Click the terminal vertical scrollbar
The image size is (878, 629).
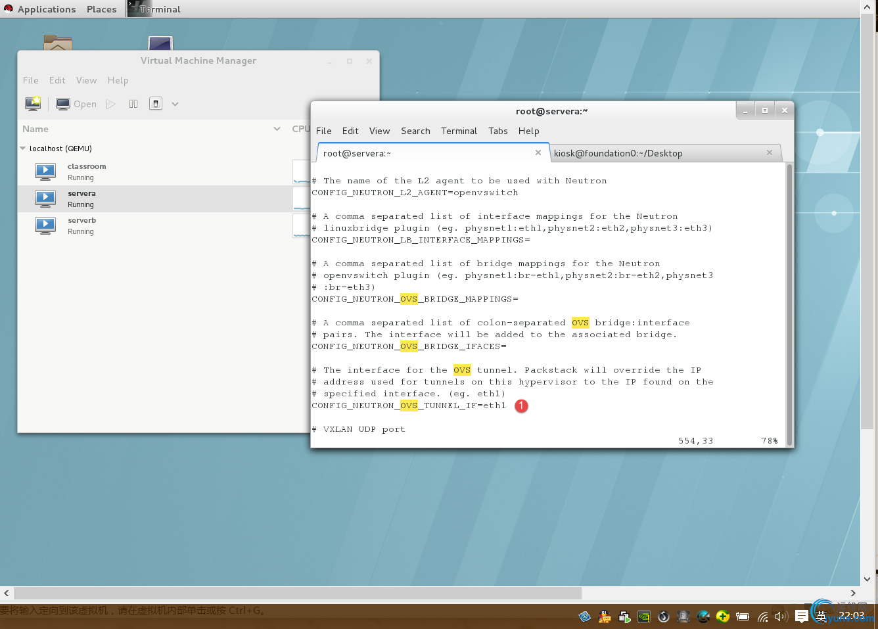789,302
